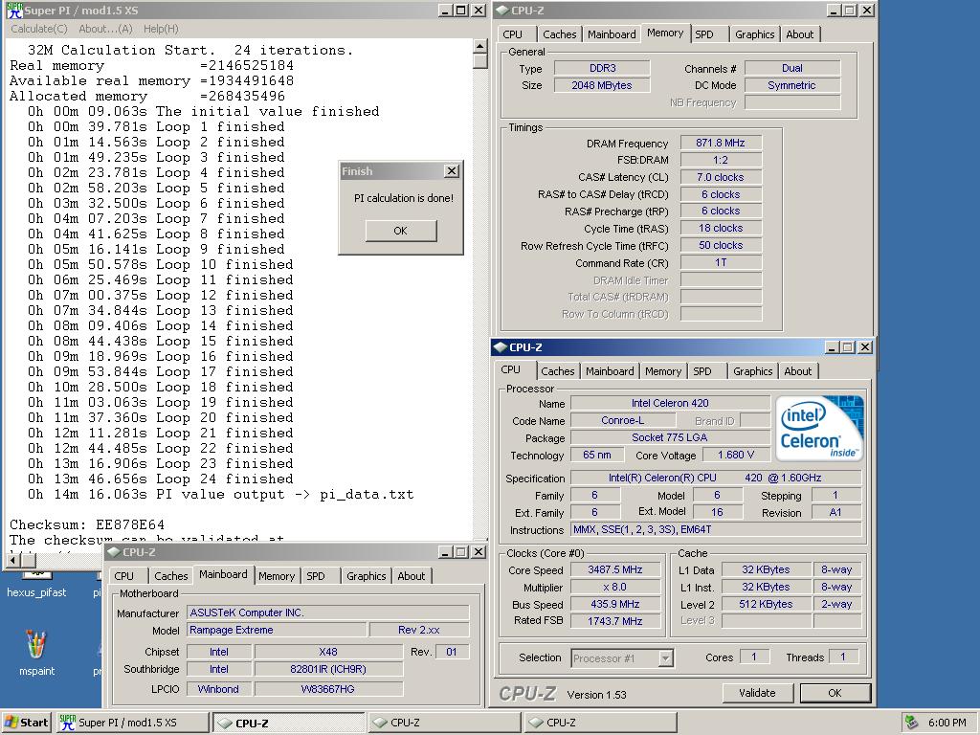Click the Southbridge 82801IR (ICH9R) field
This screenshot has width=980, height=735.
[x=328, y=669]
